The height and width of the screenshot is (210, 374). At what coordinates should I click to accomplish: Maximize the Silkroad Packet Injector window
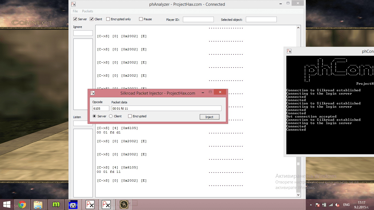tap(210, 92)
